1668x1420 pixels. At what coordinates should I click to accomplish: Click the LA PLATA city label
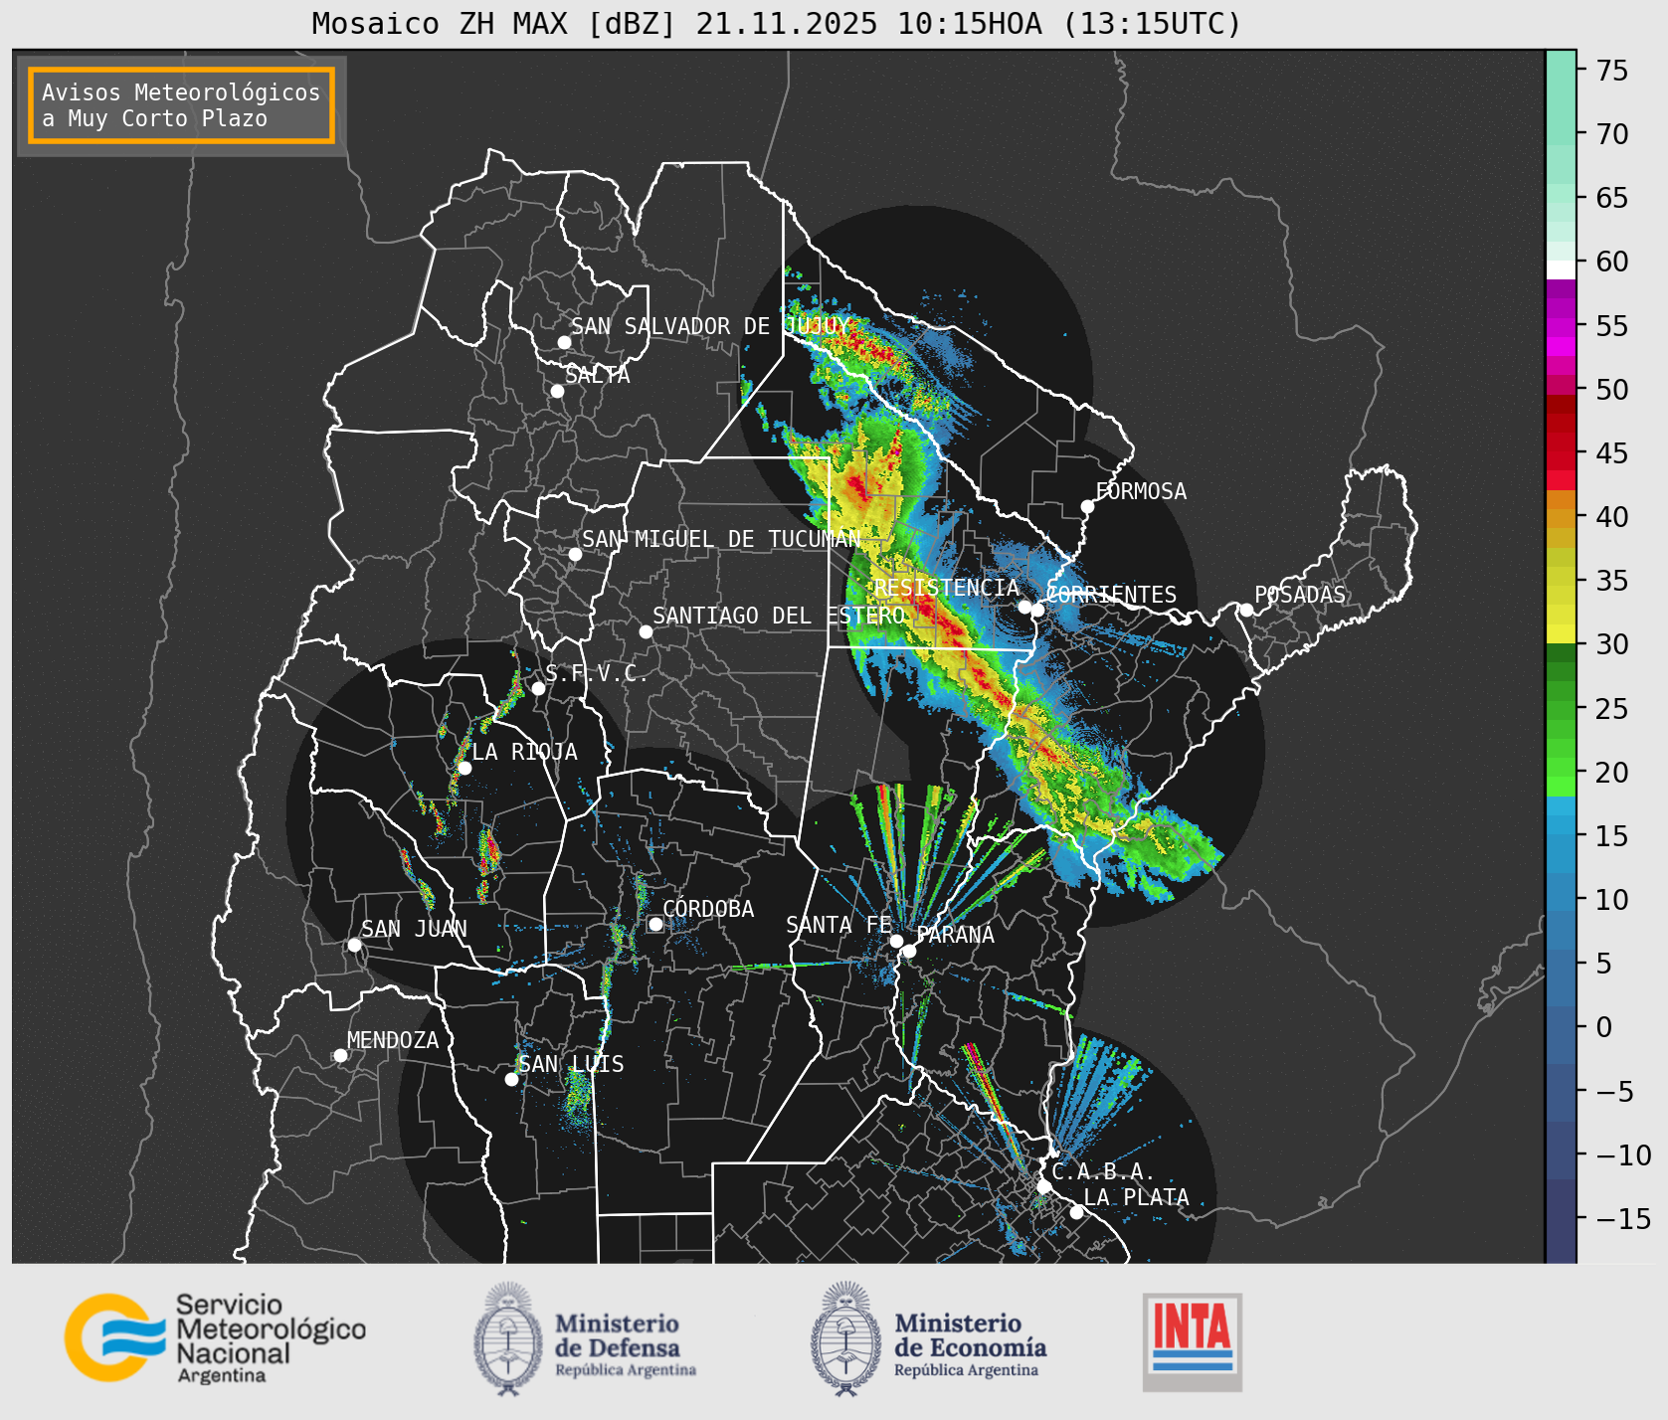1136,1197
